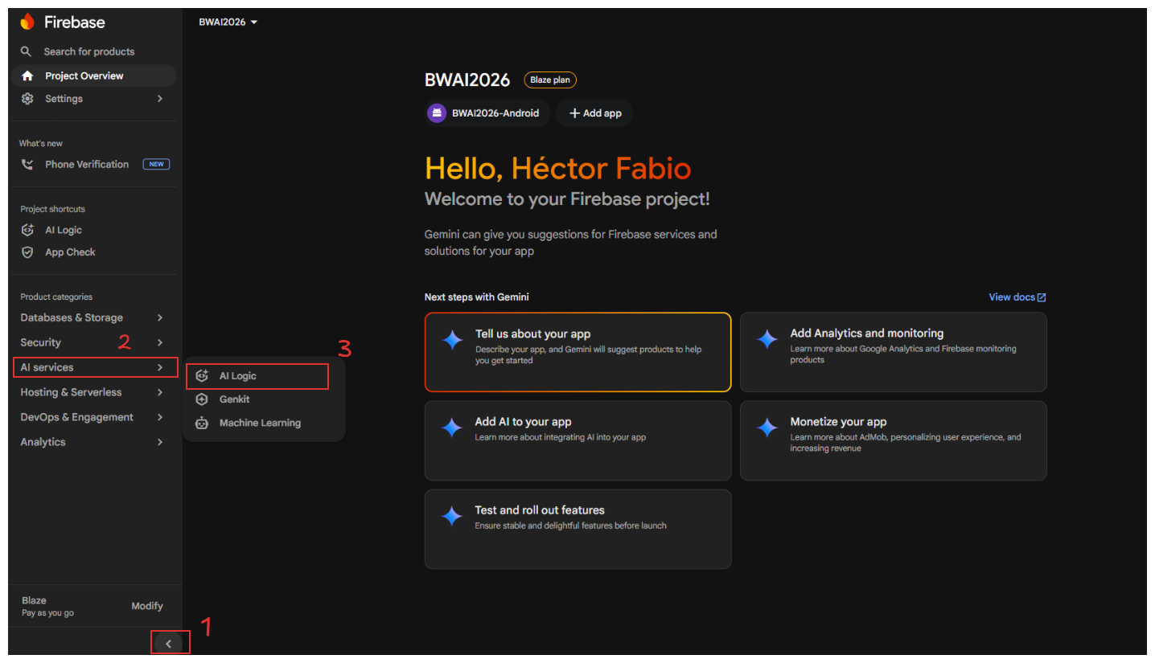Click the external link icon next to View docs
The height and width of the screenshot is (663, 1155).
coord(1042,297)
